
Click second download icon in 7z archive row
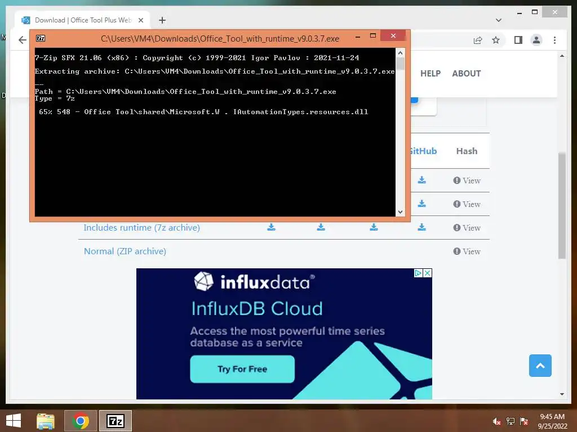pos(321,227)
